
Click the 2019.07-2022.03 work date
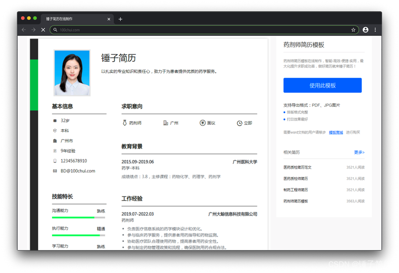pos(137,214)
